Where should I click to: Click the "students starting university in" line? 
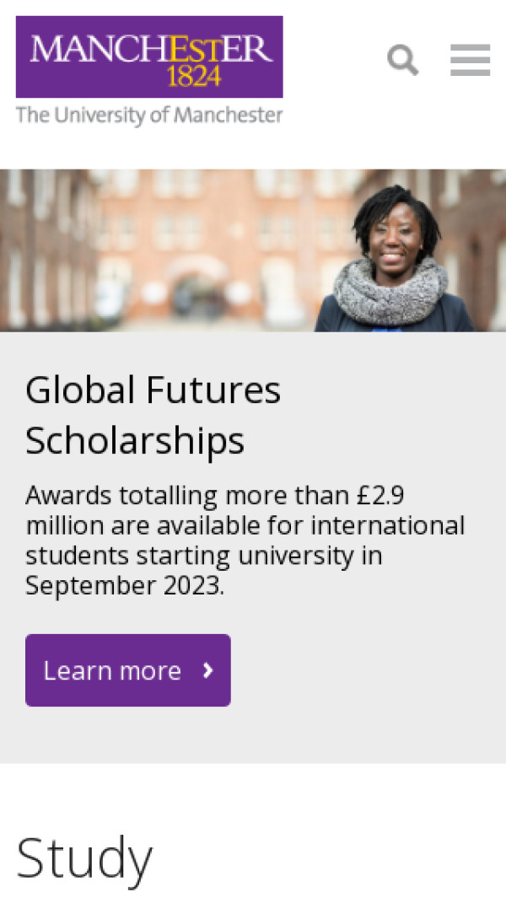point(203,556)
